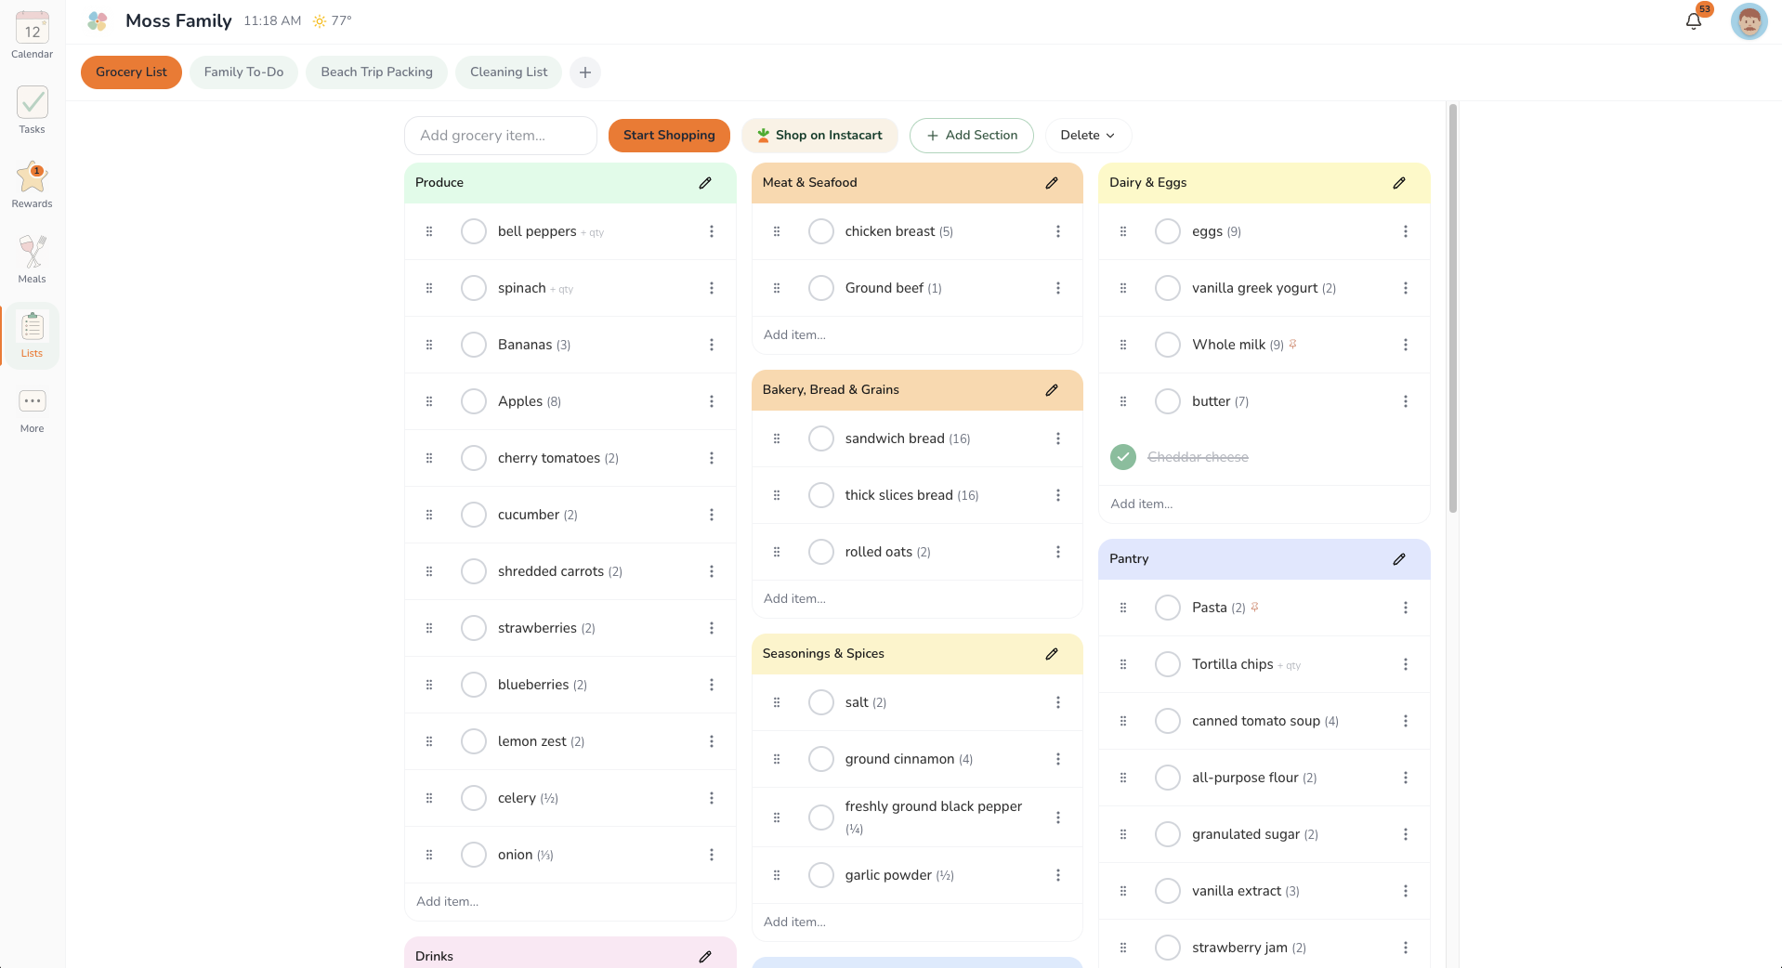Open the user profile avatar
1782x968 pixels.
pos(1749,20)
